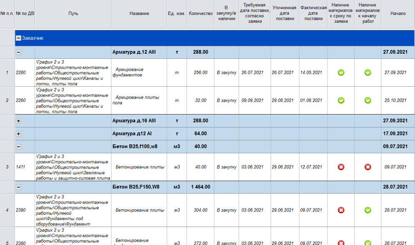Click green check for row 2260, materials by request date
The width and height of the screenshot is (415, 245).
(x=341, y=100)
